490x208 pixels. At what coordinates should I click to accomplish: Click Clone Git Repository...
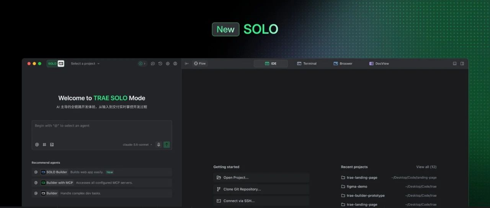point(261,189)
